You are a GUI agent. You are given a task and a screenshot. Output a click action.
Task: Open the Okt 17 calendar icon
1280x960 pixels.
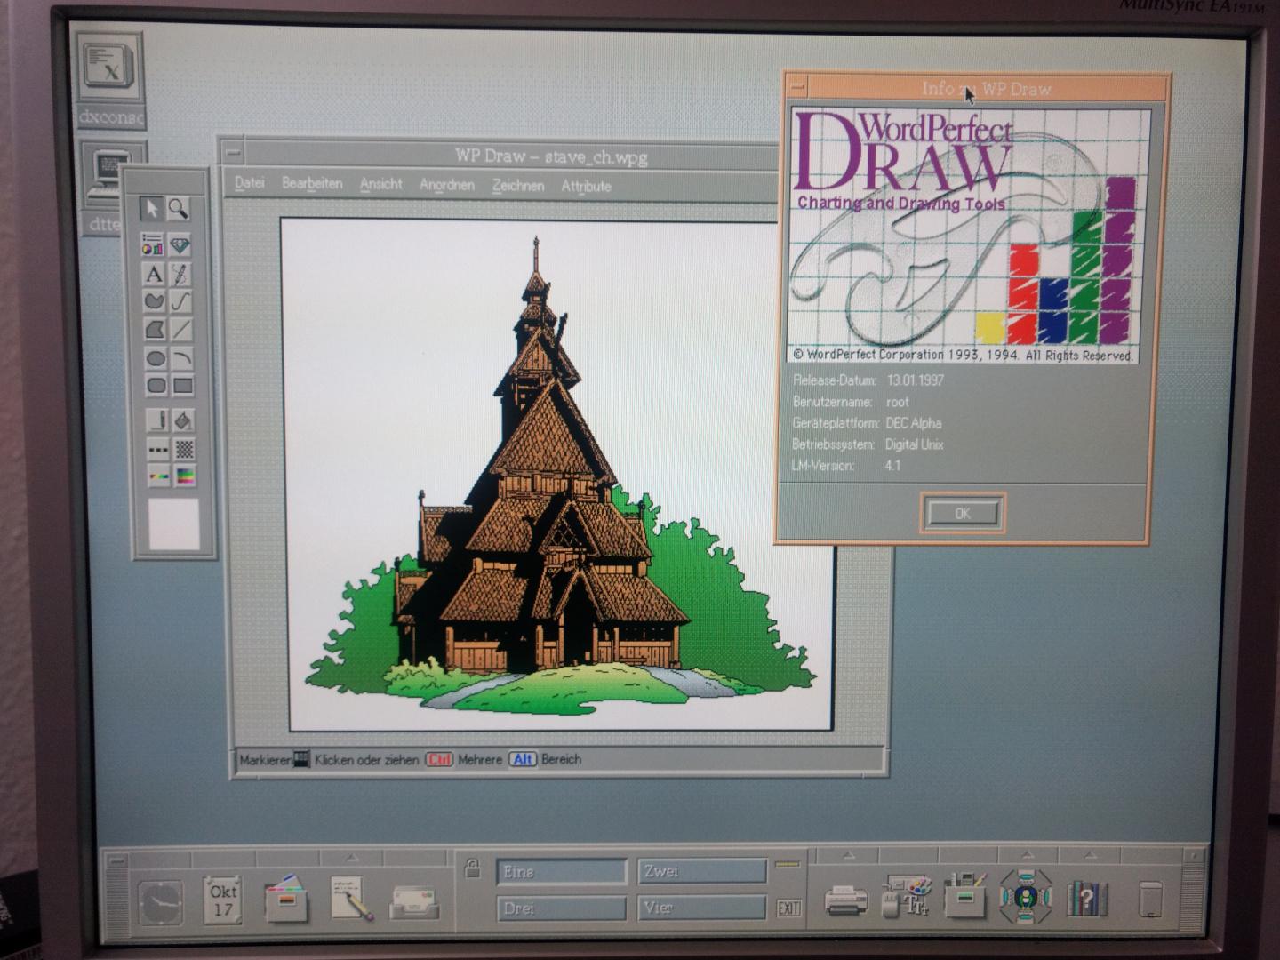(222, 900)
